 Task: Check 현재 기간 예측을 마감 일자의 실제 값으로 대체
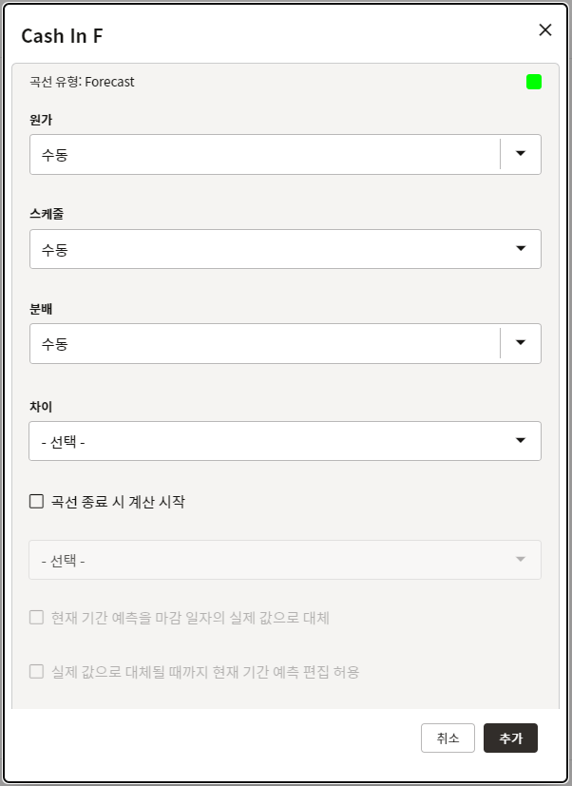click(x=37, y=618)
